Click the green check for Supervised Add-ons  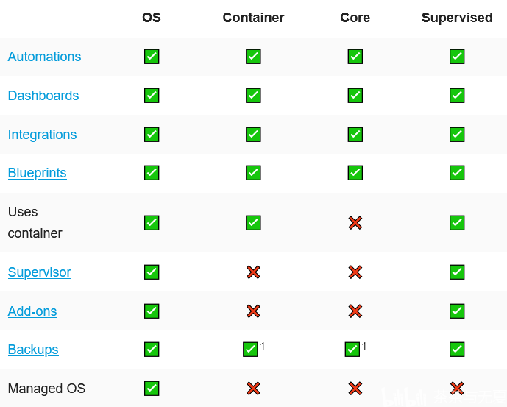point(457,311)
